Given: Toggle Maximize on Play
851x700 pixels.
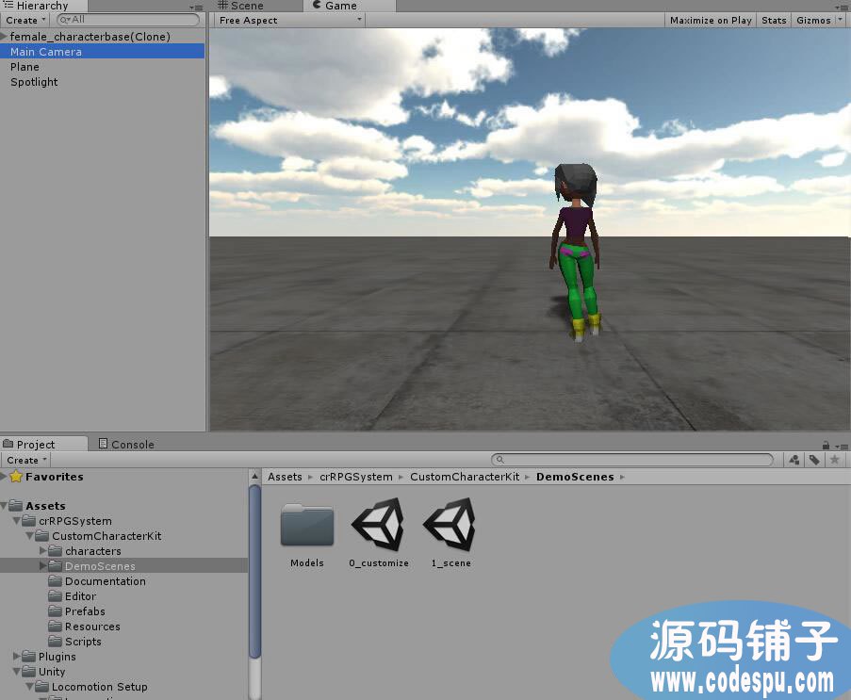Looking at the screenshot, I should (x=711, y=20).
